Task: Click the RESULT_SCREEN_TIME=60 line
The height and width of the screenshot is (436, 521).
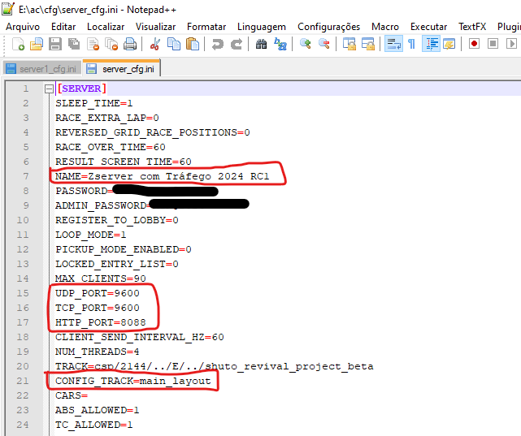Action: pyautogui.click(x=124, y=162)
